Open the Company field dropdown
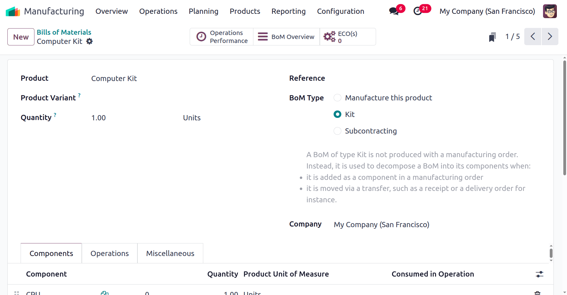 [x=437, y=225]
